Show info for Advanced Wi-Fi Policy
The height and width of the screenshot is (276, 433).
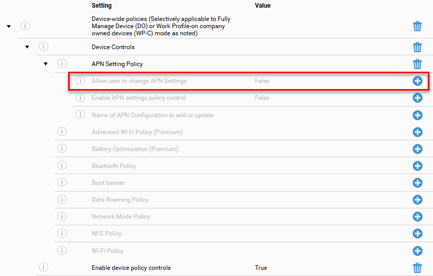pyautogui.click(x=62, y=132)
